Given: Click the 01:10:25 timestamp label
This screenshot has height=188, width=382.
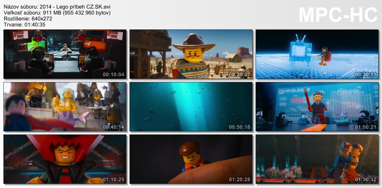Looking at the screenshot, I should pyautogui.click(x=113, y=179).
